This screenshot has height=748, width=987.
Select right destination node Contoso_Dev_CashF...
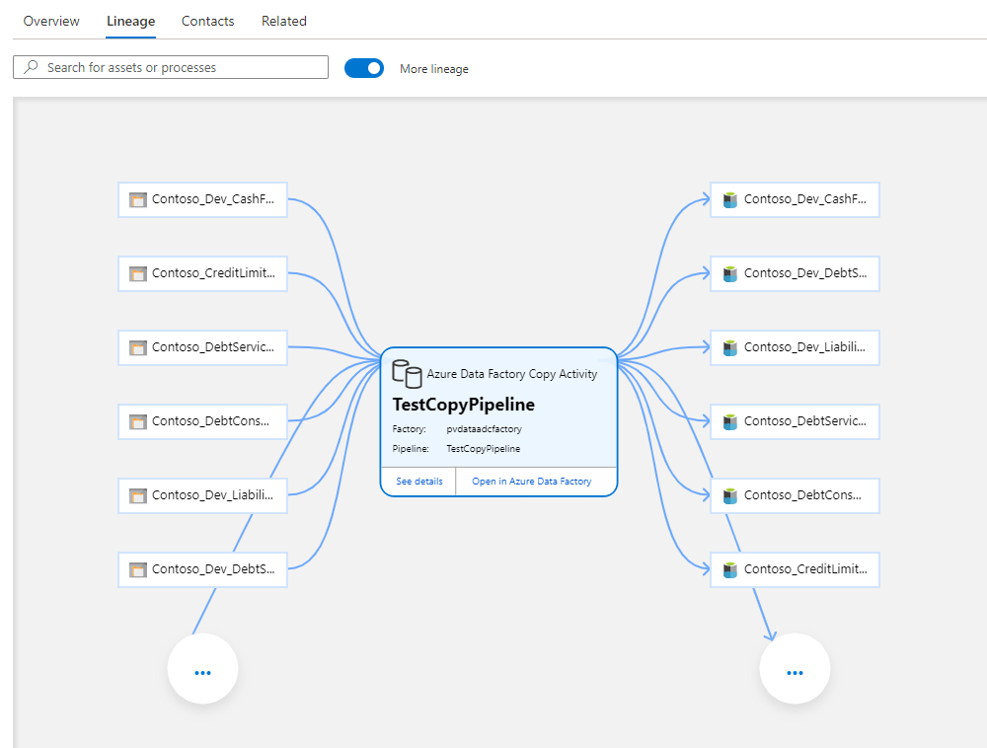pyautogui.click(x=795, y=200)
